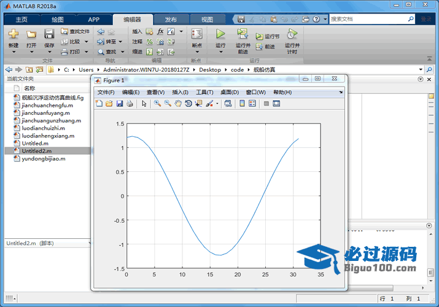The image size is (439, 307).
Task: Click the folder back navigation arrow
Action: 9,69
